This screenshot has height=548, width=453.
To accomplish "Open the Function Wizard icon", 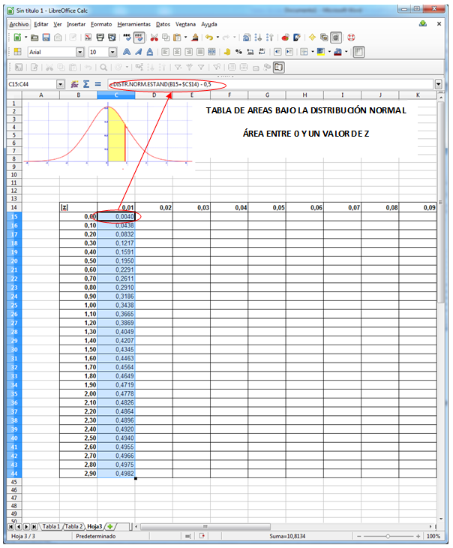I will [74, 84].
